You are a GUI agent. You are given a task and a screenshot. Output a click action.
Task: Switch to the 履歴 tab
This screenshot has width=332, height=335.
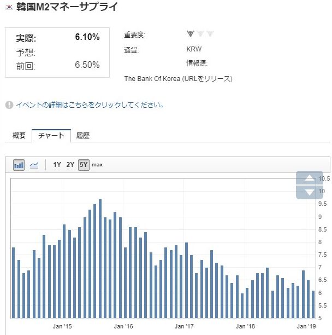83,136
